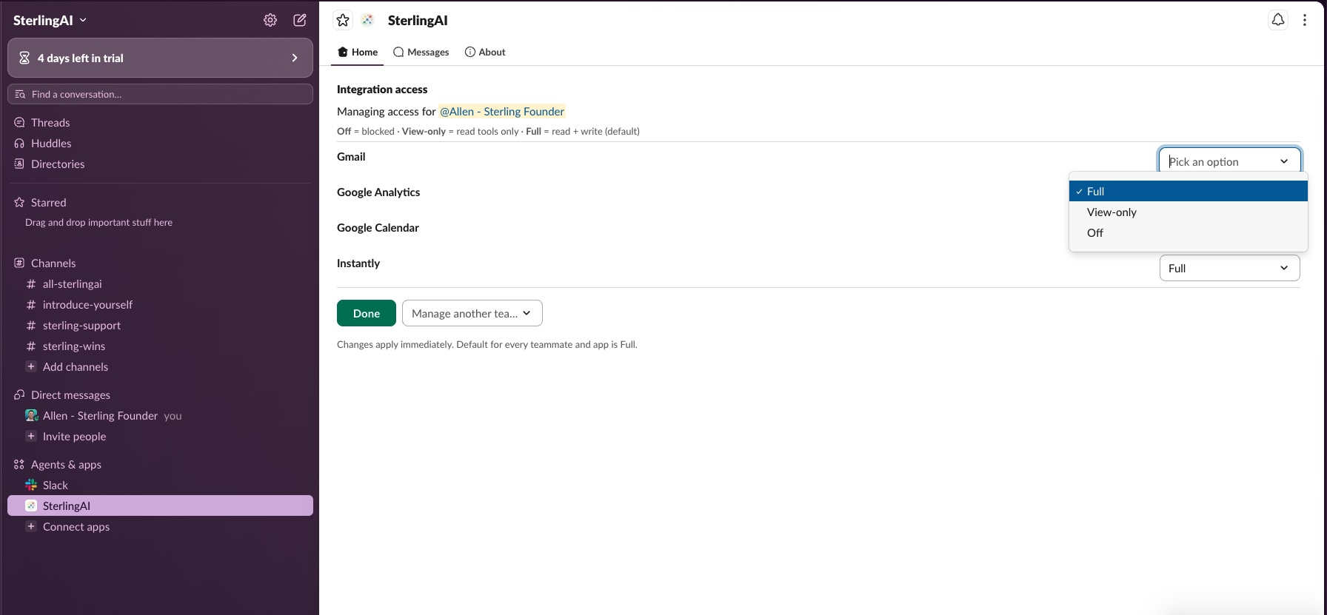Click the Integration access heading

tap(382, 90)
